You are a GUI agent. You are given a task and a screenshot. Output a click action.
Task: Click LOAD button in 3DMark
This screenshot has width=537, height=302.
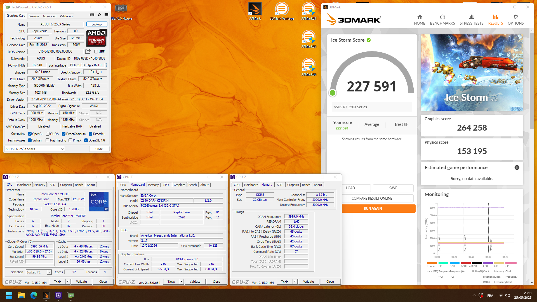pyautogui.click(x=350, y=188)
